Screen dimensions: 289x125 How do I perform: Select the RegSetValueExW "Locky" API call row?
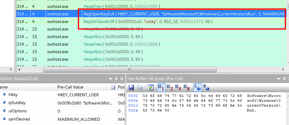tap(148, 21)
